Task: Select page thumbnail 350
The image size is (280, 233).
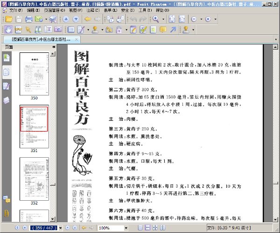Action: (x=34, y=74)
